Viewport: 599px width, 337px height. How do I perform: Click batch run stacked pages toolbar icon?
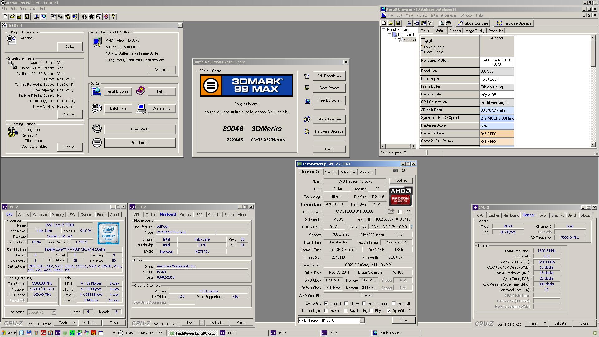(x=99, y=17)
